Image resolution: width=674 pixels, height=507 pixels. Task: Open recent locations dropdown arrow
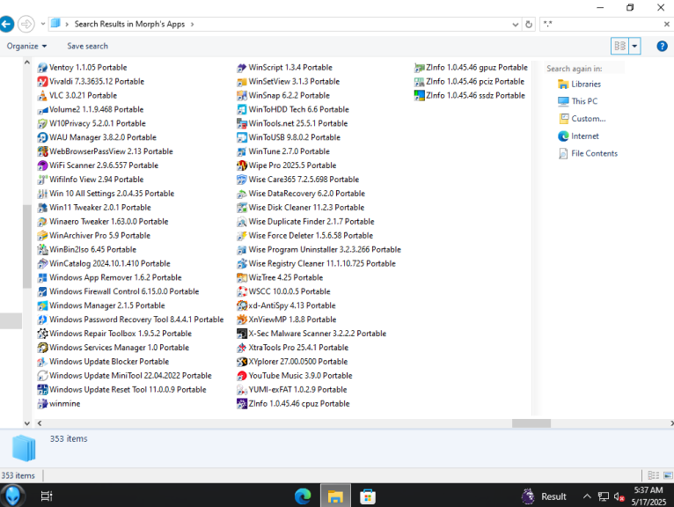tap(43, 24)
